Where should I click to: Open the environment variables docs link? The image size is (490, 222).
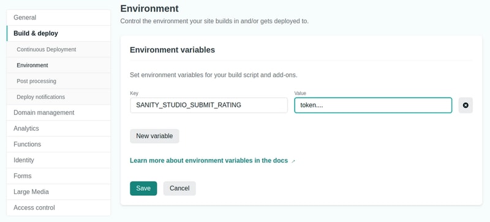tap(209, 160)
